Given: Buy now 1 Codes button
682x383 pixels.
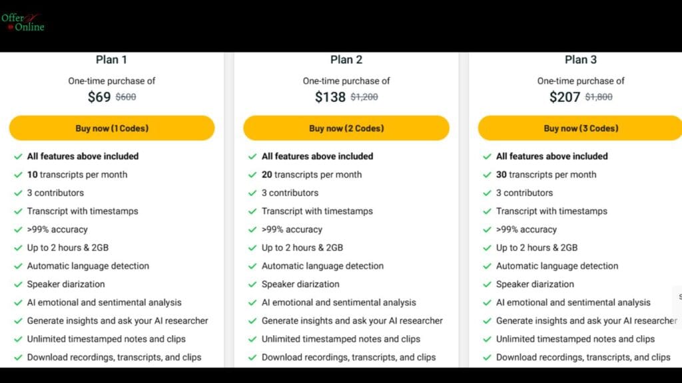Looking at the screenshot, I should click(112, 128).
